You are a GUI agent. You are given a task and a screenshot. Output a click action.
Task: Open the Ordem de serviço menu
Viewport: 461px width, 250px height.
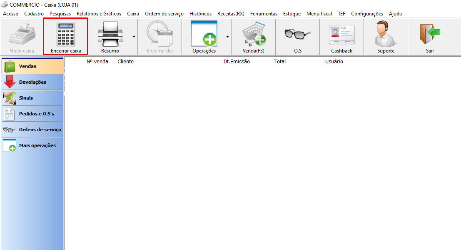pos(164,13)
